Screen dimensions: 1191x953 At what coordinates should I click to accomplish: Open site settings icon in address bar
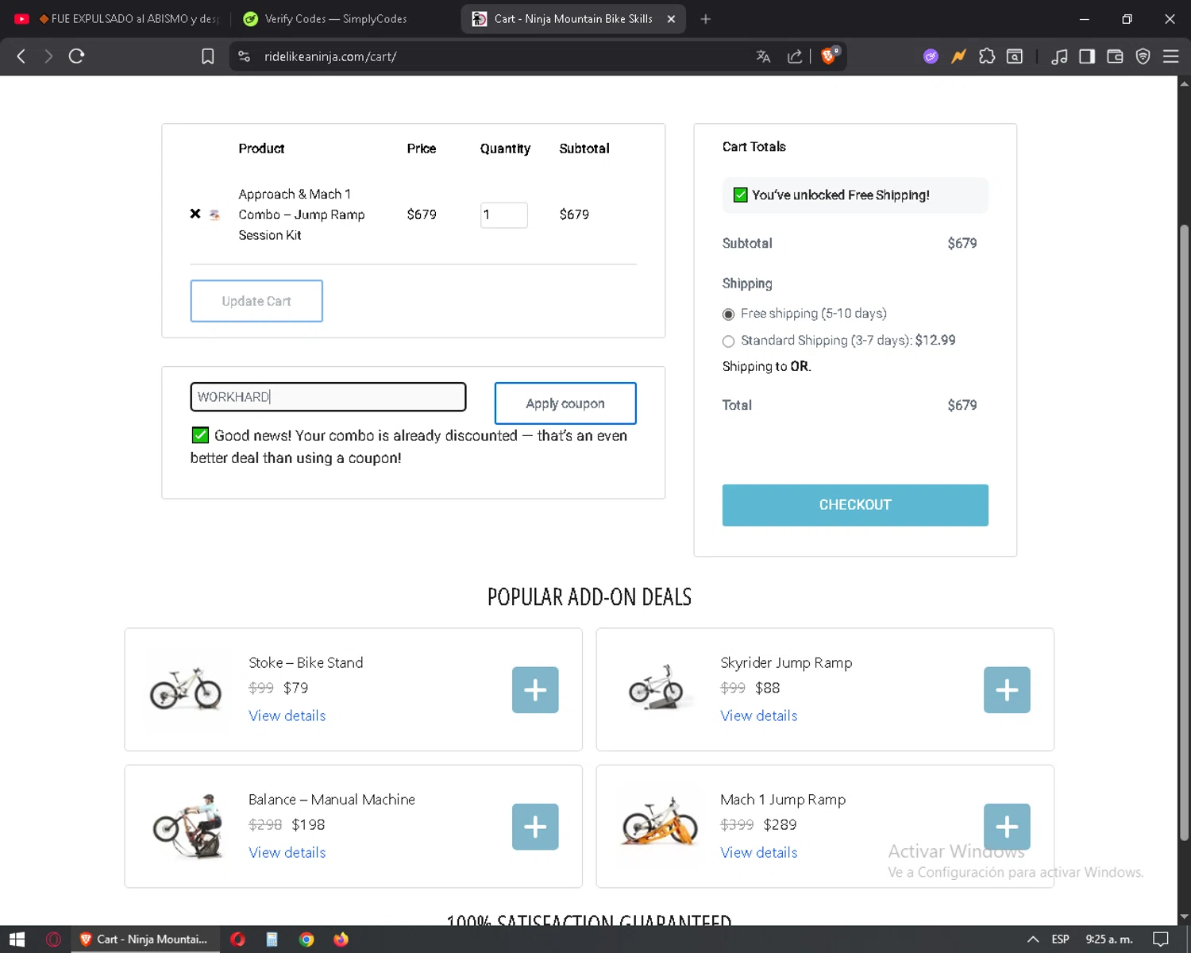point(245,56)
